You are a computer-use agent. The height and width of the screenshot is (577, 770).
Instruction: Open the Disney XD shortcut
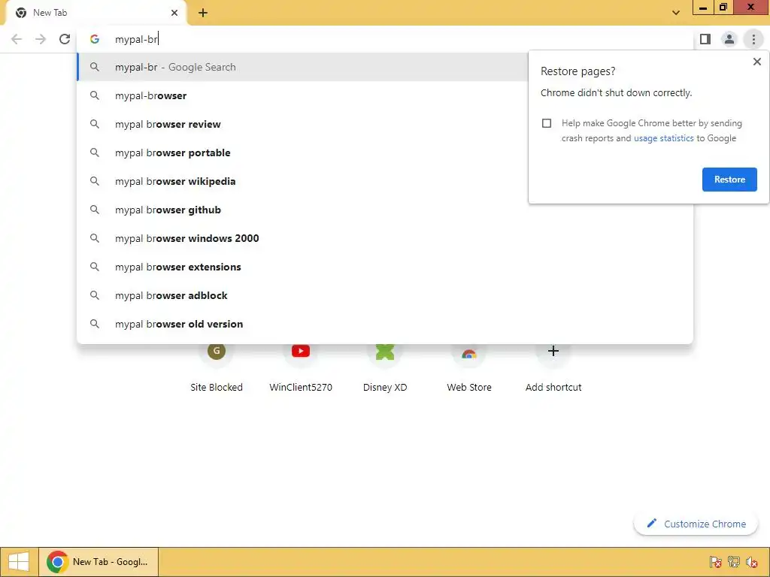pyautogui.click(x=385, y=368)
